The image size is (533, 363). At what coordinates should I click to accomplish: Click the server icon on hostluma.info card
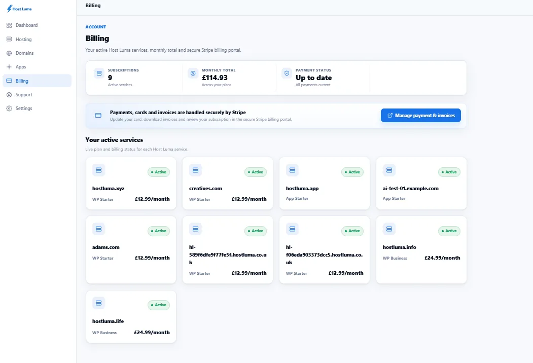(x=389, y=229)
